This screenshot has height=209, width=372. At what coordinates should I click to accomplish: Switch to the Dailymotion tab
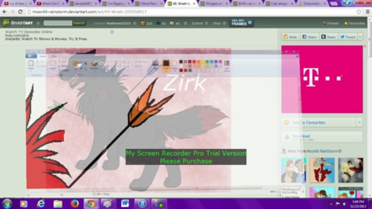(x=312, y=4)
